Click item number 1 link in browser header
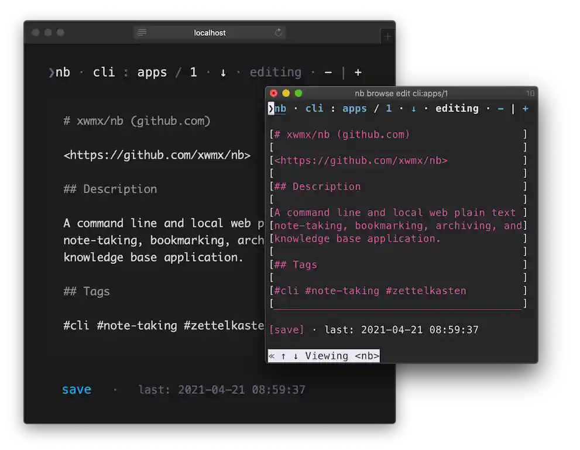This screenshot has height=450, width=580. point(194,72)
